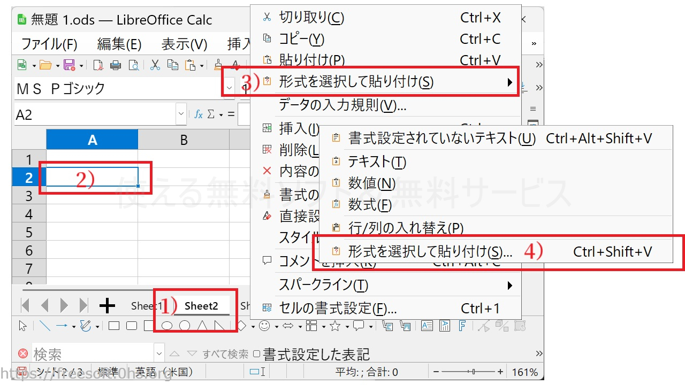Click the Export as PDF icon

pos(98,65)
